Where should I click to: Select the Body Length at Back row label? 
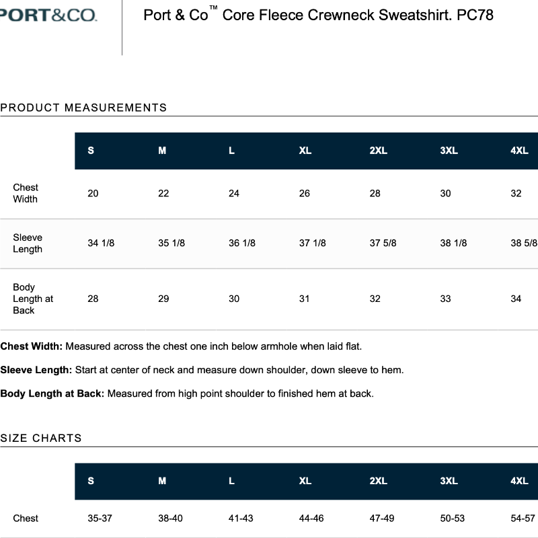tap(33, 299)
